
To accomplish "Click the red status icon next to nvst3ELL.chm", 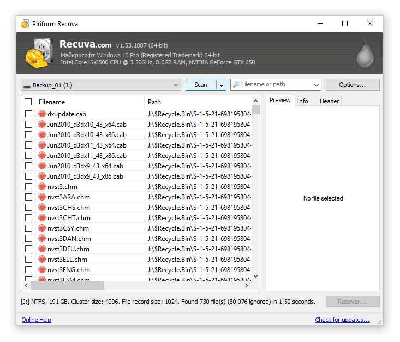I will [42, 260].
